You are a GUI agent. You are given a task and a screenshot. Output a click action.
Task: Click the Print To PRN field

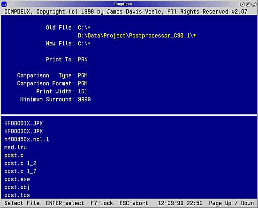83,59
